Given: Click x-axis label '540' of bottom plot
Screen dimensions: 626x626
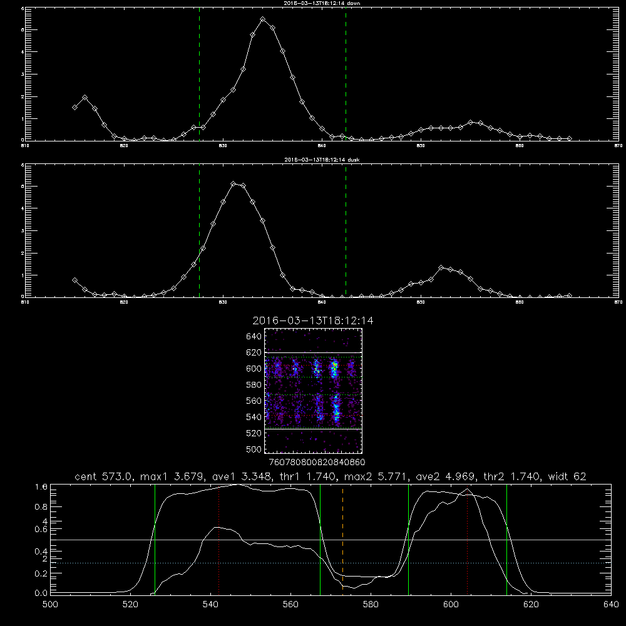Looking at the screenshot, I should click(x=210, y=605).
